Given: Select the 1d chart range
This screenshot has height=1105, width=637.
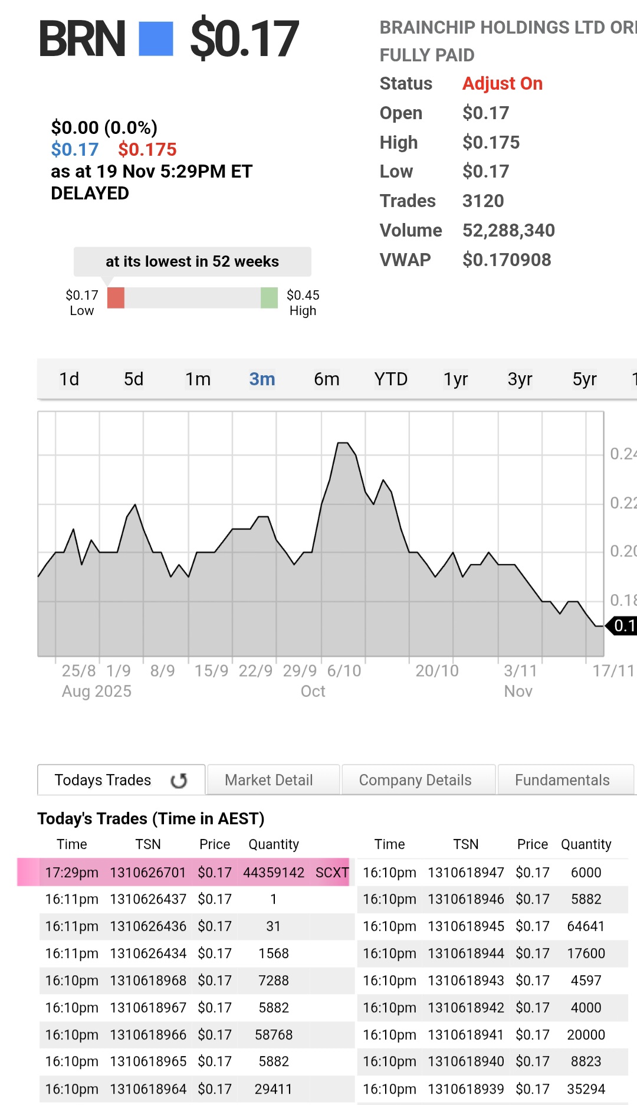Looking at the screenshot, I should 69,379.
